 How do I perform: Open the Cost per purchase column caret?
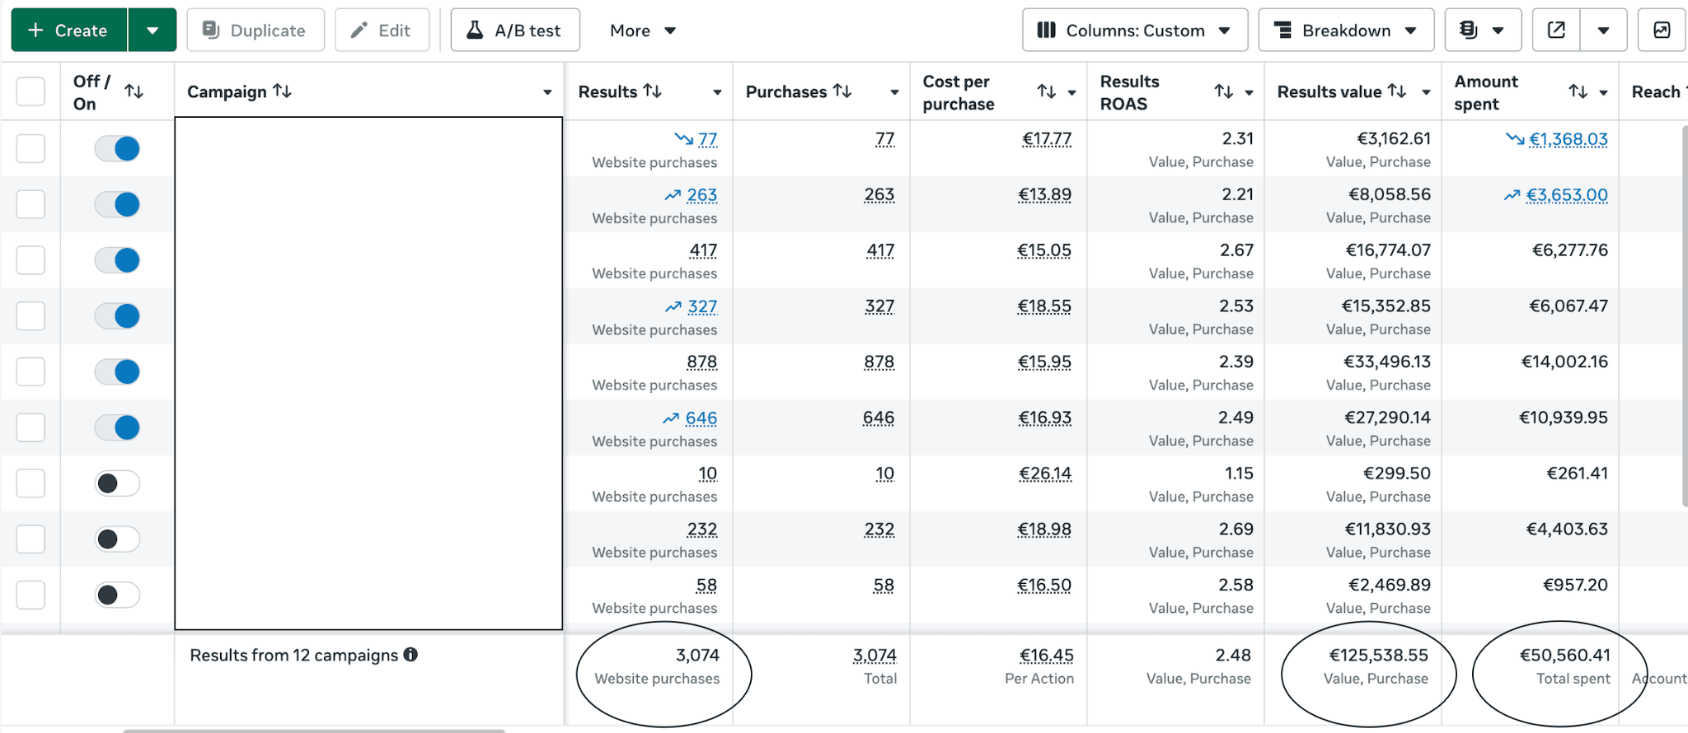1071,92
